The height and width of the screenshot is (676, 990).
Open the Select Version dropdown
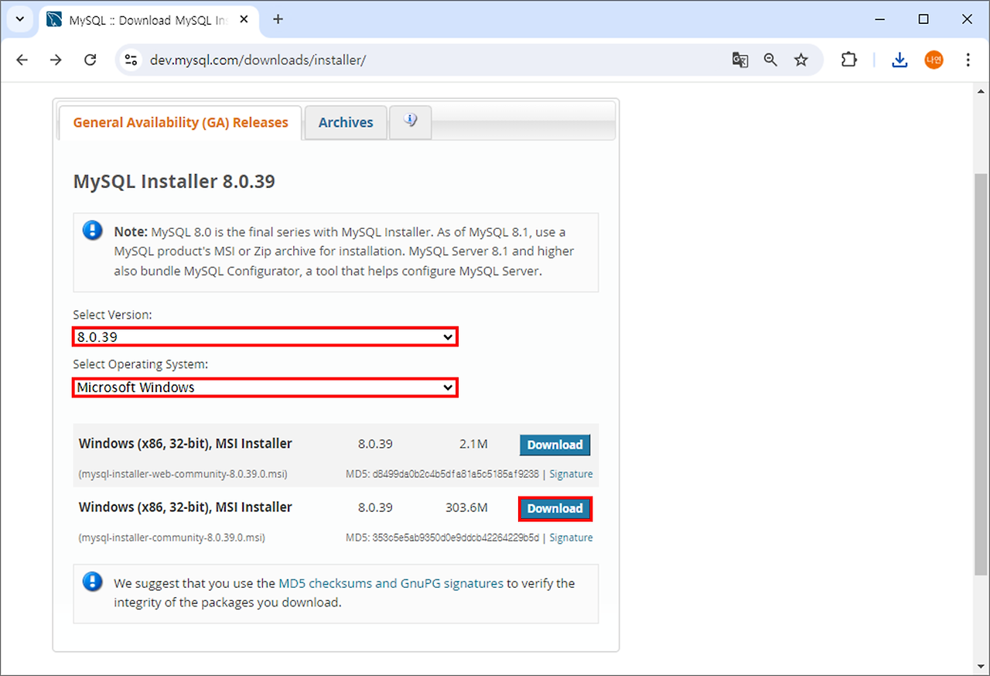(x=265, y=336)
